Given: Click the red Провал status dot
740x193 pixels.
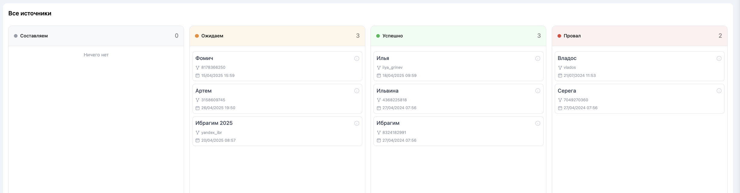Looking at the screenshot, I should click(x=559, y=36).
